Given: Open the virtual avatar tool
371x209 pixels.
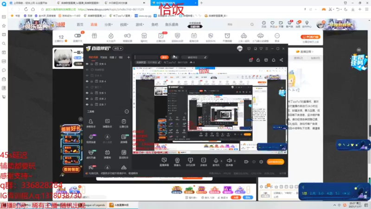Looking at the screenshot, I should coord(91,154).
